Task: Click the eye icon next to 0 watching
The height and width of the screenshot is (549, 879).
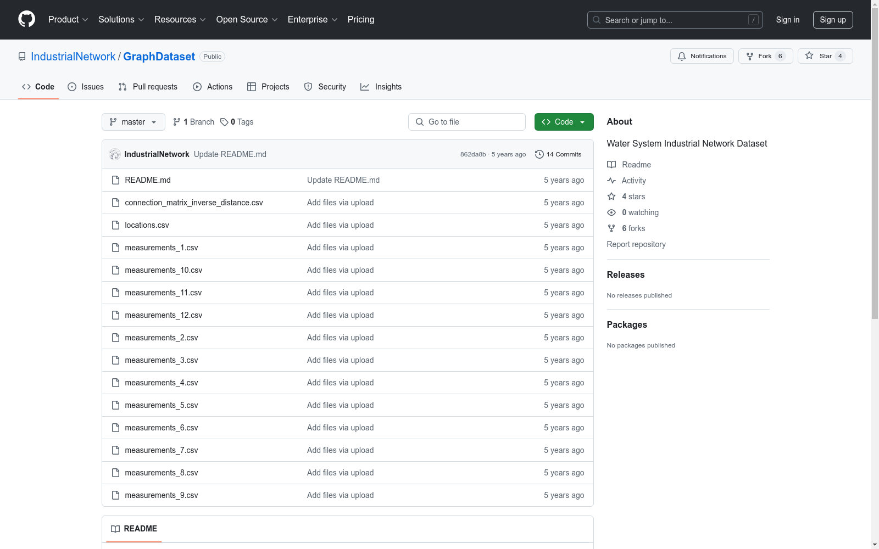Action: coord(611,212)
